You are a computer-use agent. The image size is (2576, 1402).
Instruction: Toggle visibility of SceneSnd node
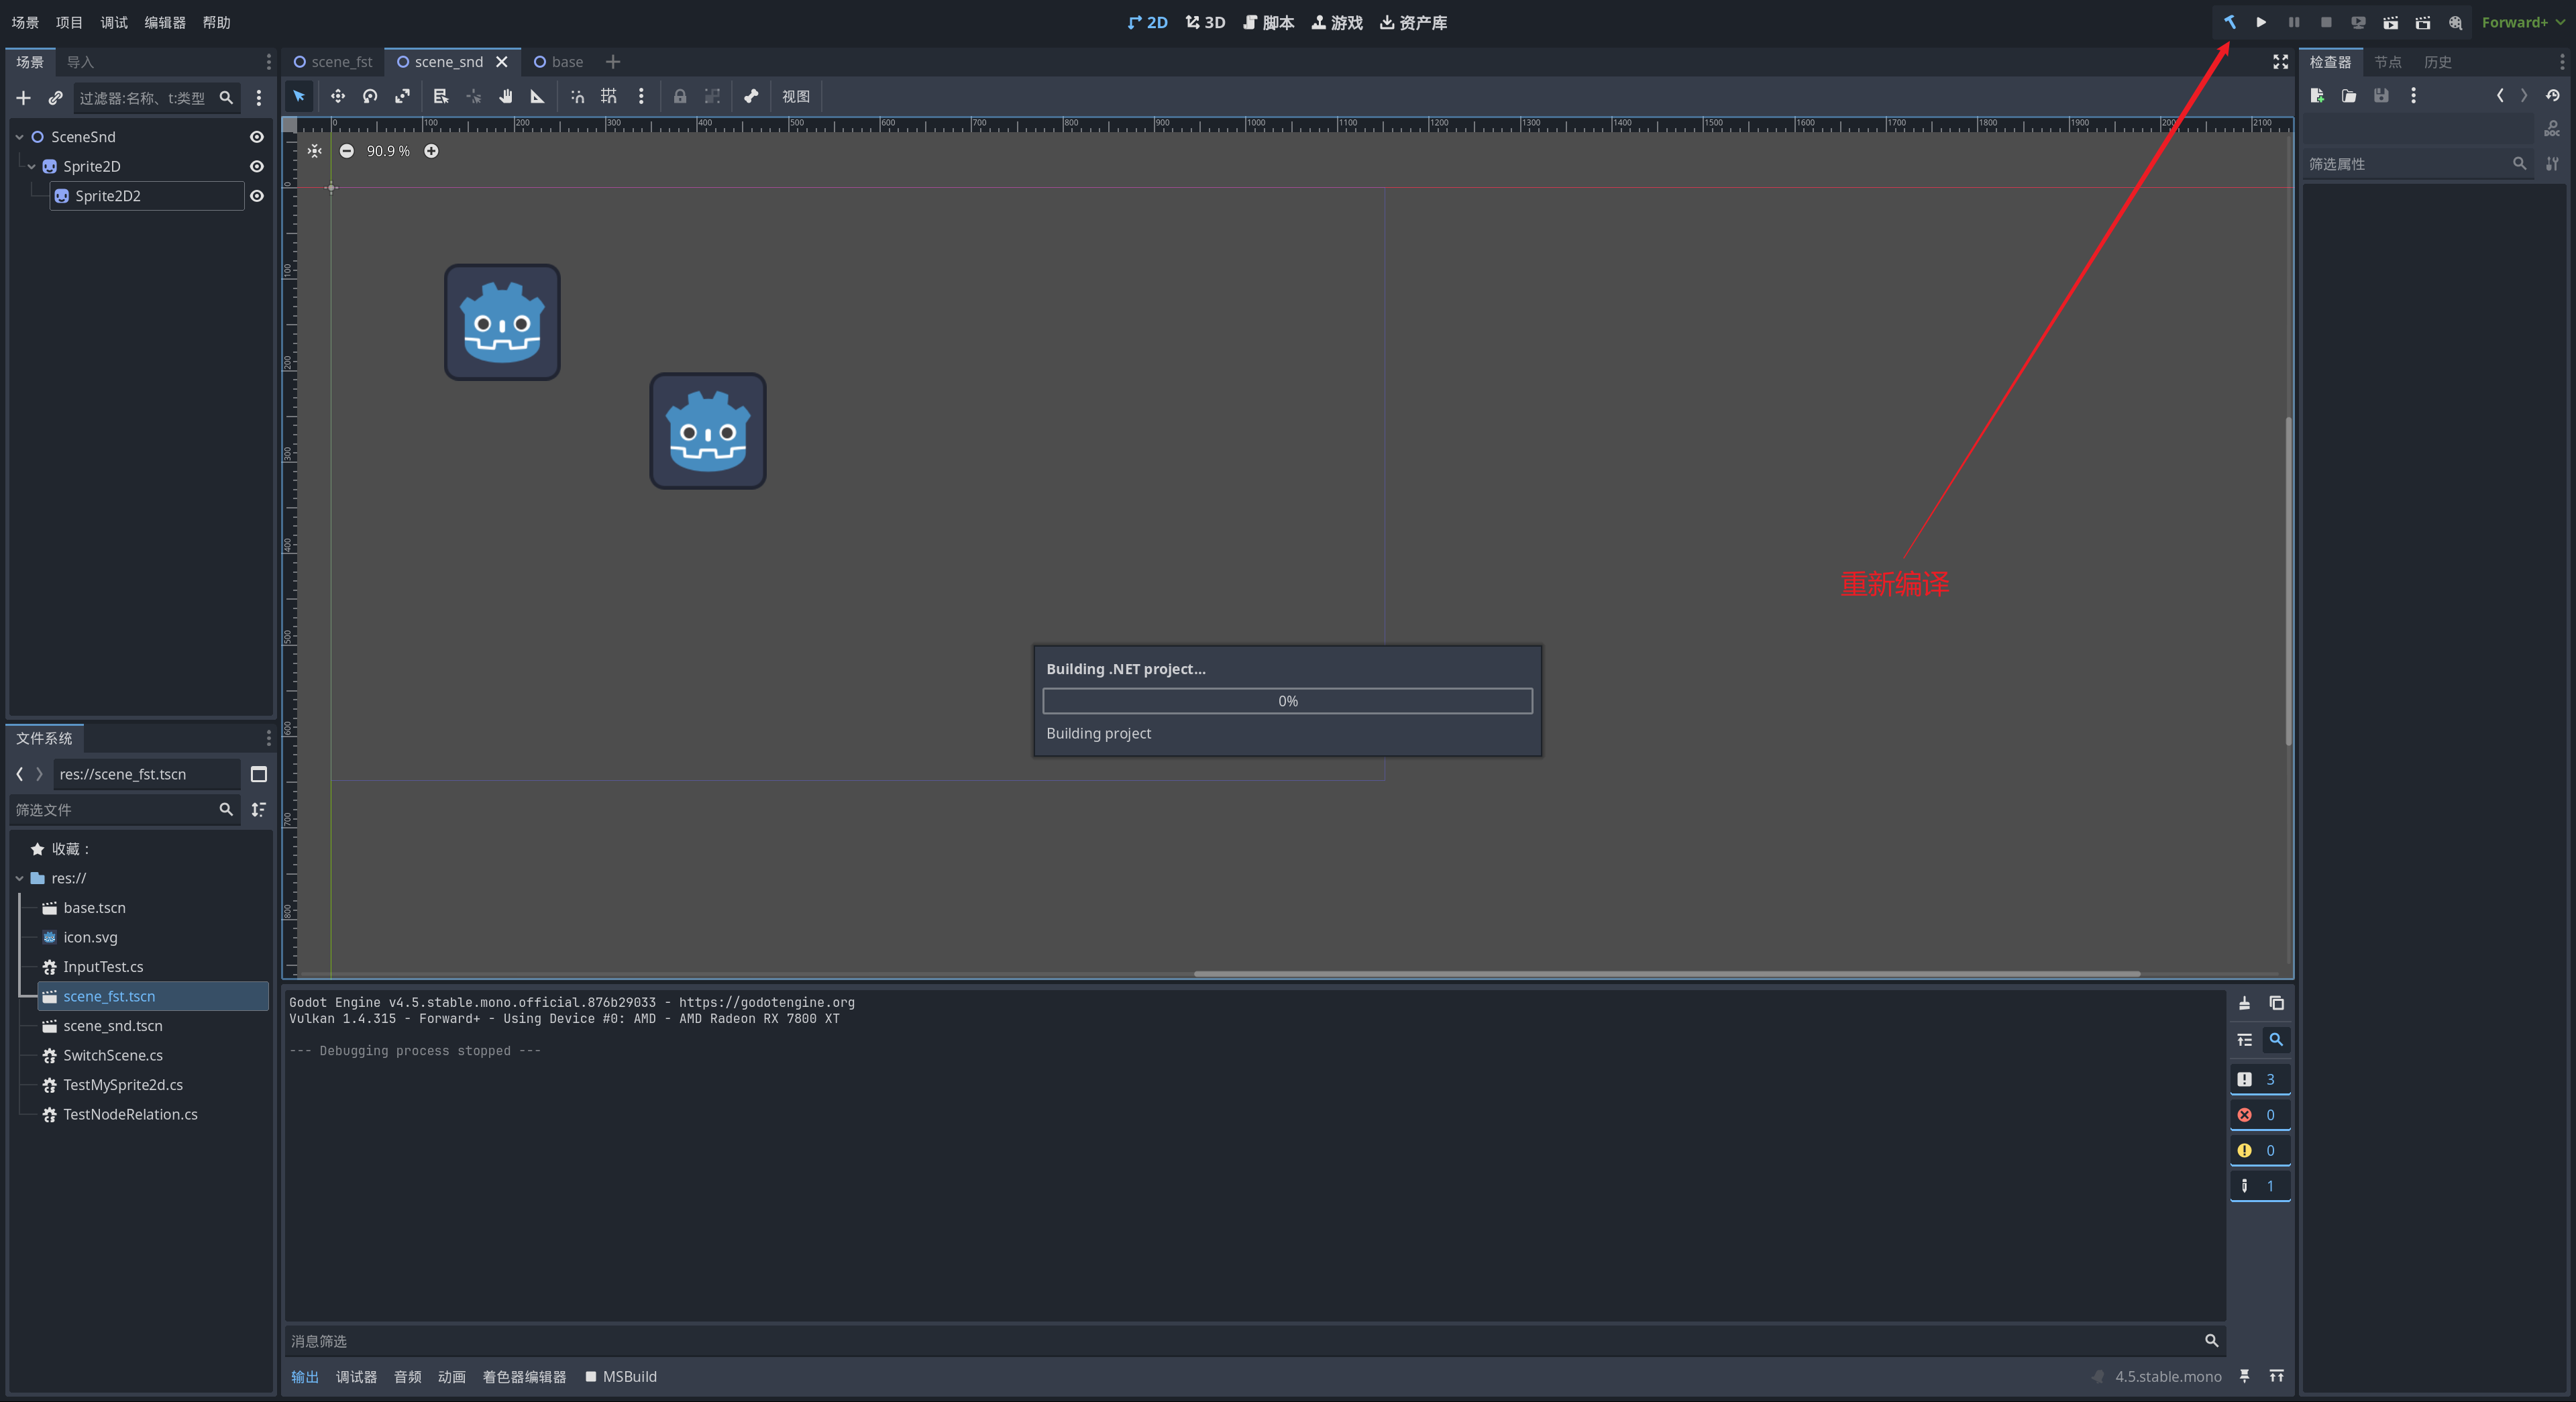pos(257,137)
